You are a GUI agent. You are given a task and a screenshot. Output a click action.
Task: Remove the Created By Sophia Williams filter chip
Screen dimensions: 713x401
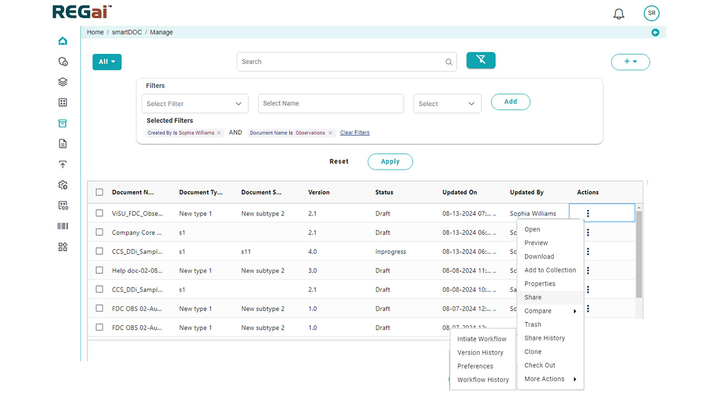(x=219, y=133)
